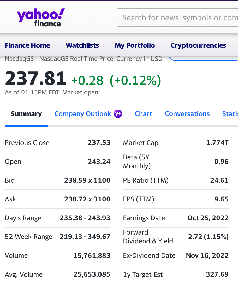238x287 pixels.
Task: Click the Earnings Date value Oct 25, 2022
Action: pos(208,218)
